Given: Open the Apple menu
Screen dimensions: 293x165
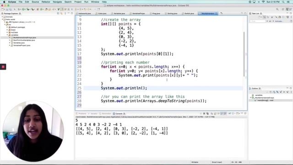Looking at the screenshot, I should click(4, 2).
